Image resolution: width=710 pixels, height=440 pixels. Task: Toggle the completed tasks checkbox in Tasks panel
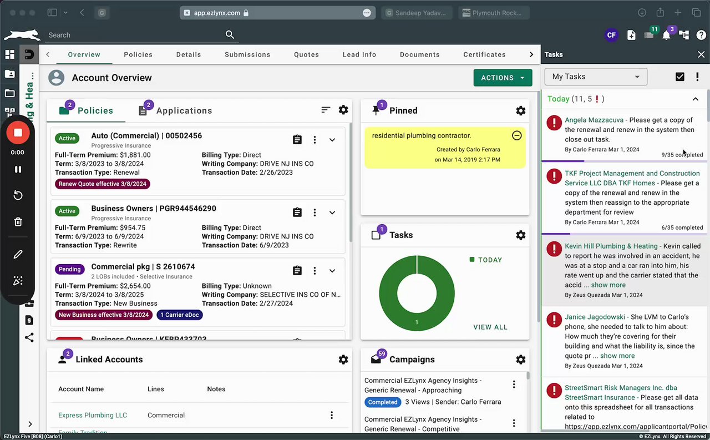tap(680, 77)
